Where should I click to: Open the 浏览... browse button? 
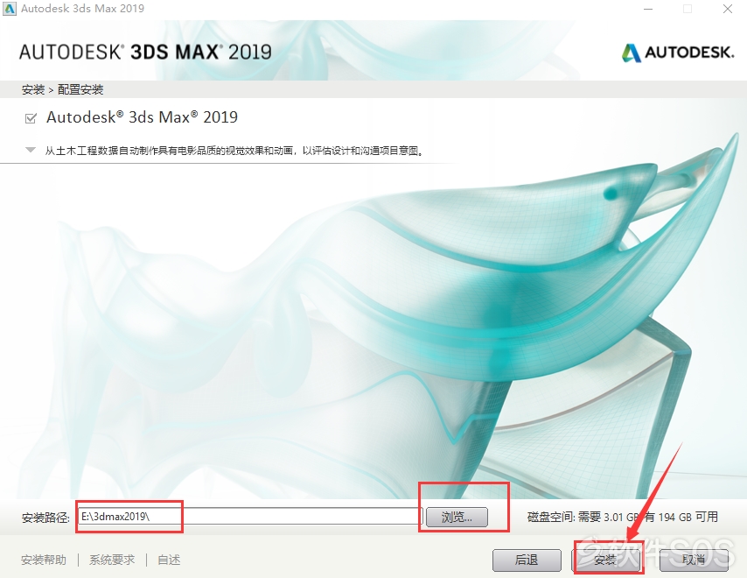(457, 517)
